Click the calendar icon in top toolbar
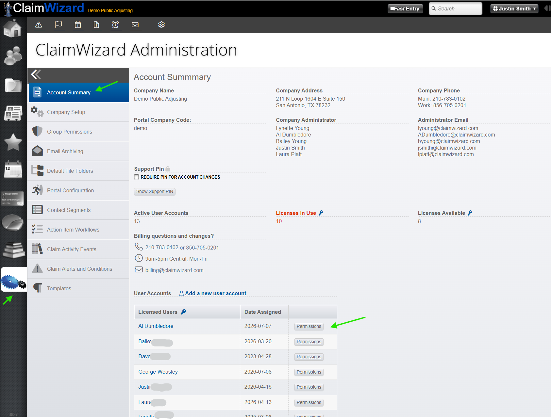This screenshot has width=551, height=419. pyautogui.click(x=78, y=25)
